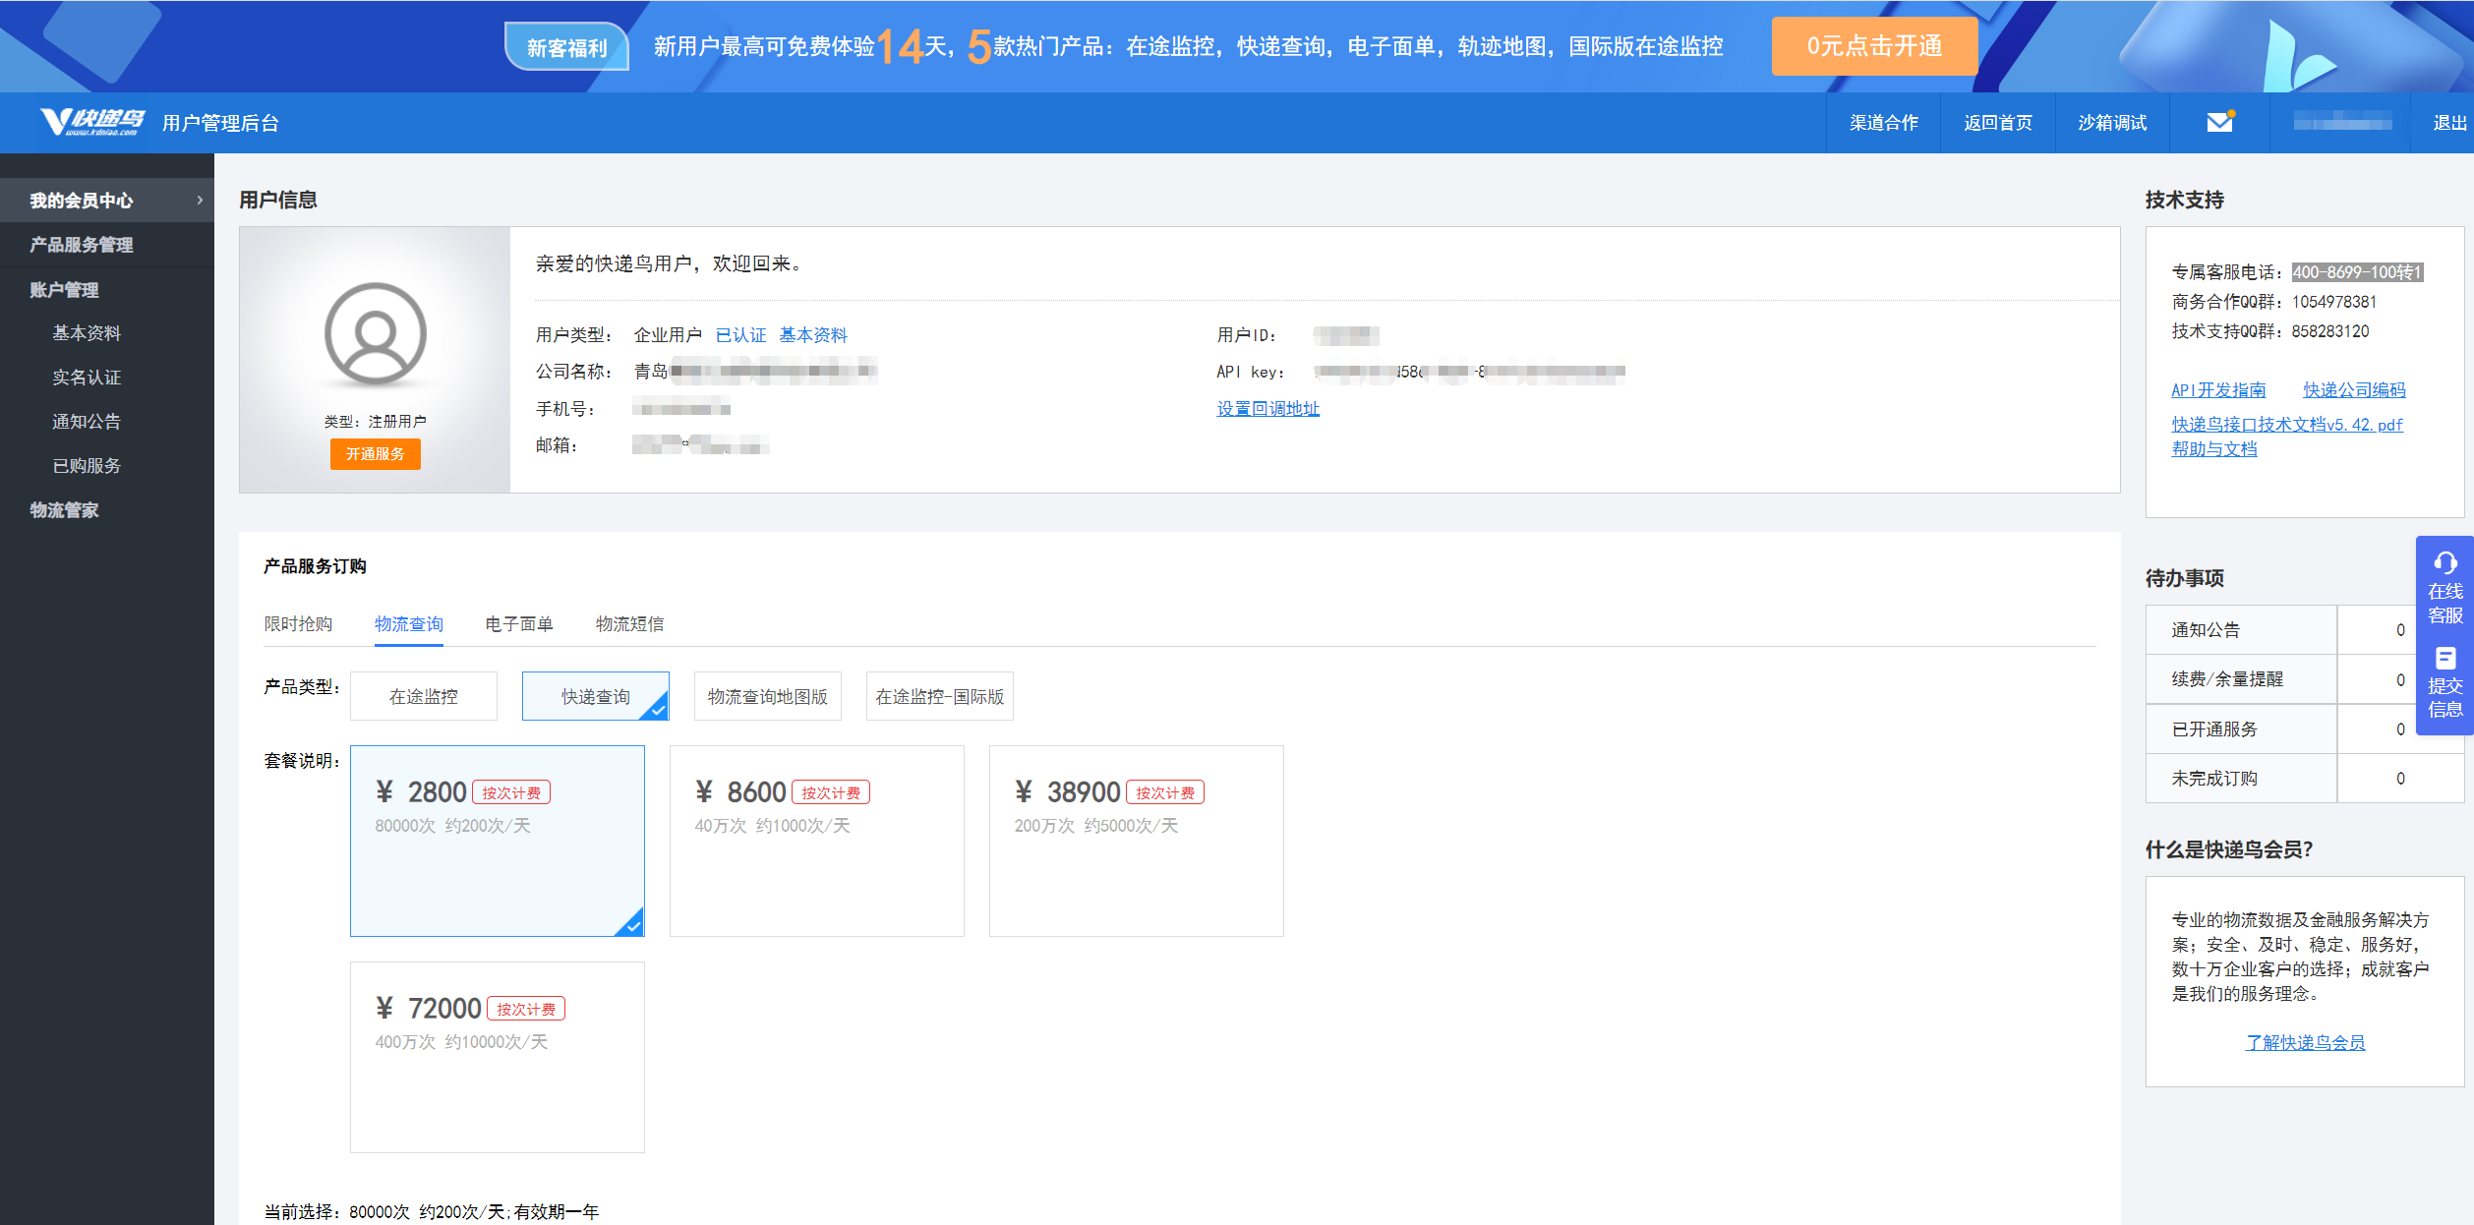Viewport: 2474px width, 1225px height.
Task: Open 实名认证 in the sidebar
Action: pyautogui.click(x=87, y=378)
